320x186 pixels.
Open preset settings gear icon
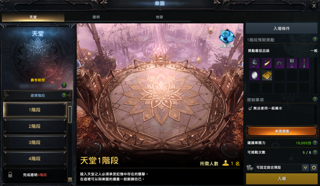314,168
